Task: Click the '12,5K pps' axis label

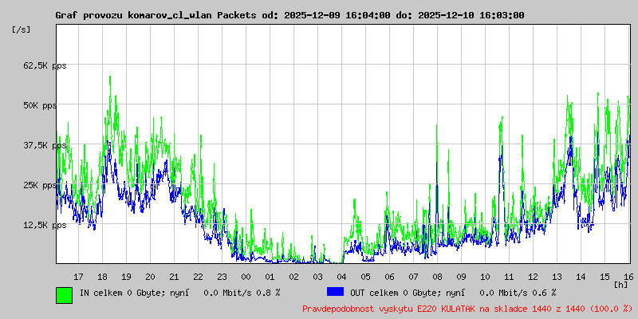Action: coord(45,226)
